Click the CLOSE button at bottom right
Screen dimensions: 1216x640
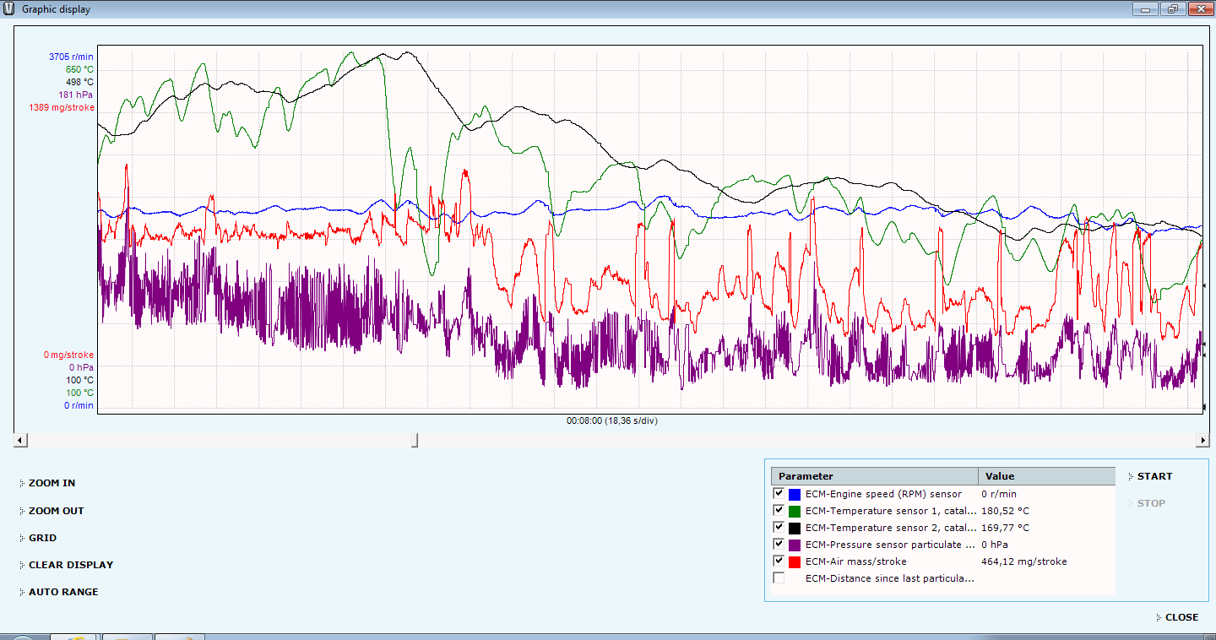point(1181,617)
